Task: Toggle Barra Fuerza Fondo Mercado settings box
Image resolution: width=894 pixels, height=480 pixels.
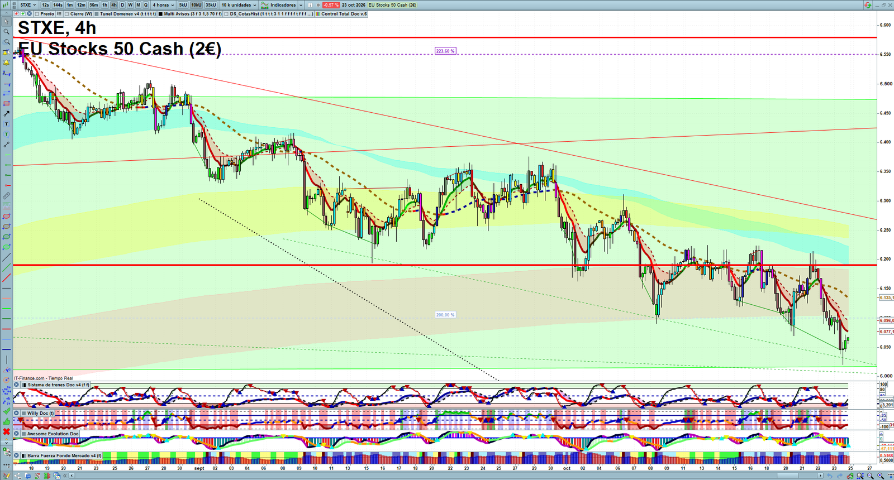Action: coord(24,455)
